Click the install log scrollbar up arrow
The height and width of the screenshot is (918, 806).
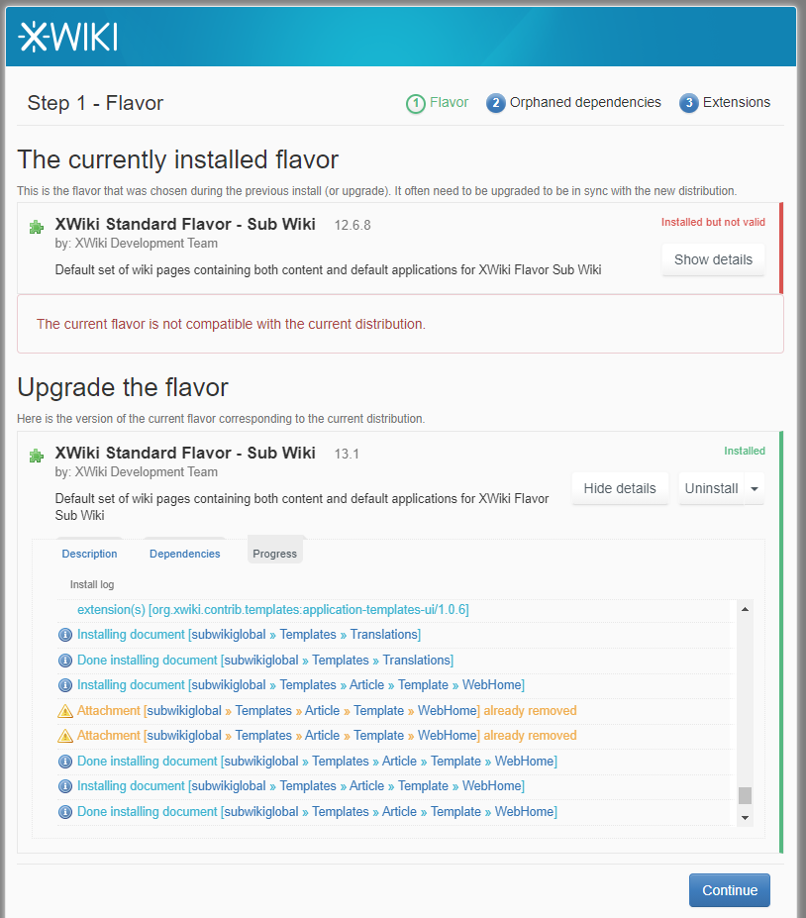click(746, 609)
